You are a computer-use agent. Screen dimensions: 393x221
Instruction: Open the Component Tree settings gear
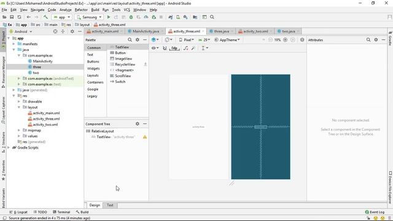[138, 124]
